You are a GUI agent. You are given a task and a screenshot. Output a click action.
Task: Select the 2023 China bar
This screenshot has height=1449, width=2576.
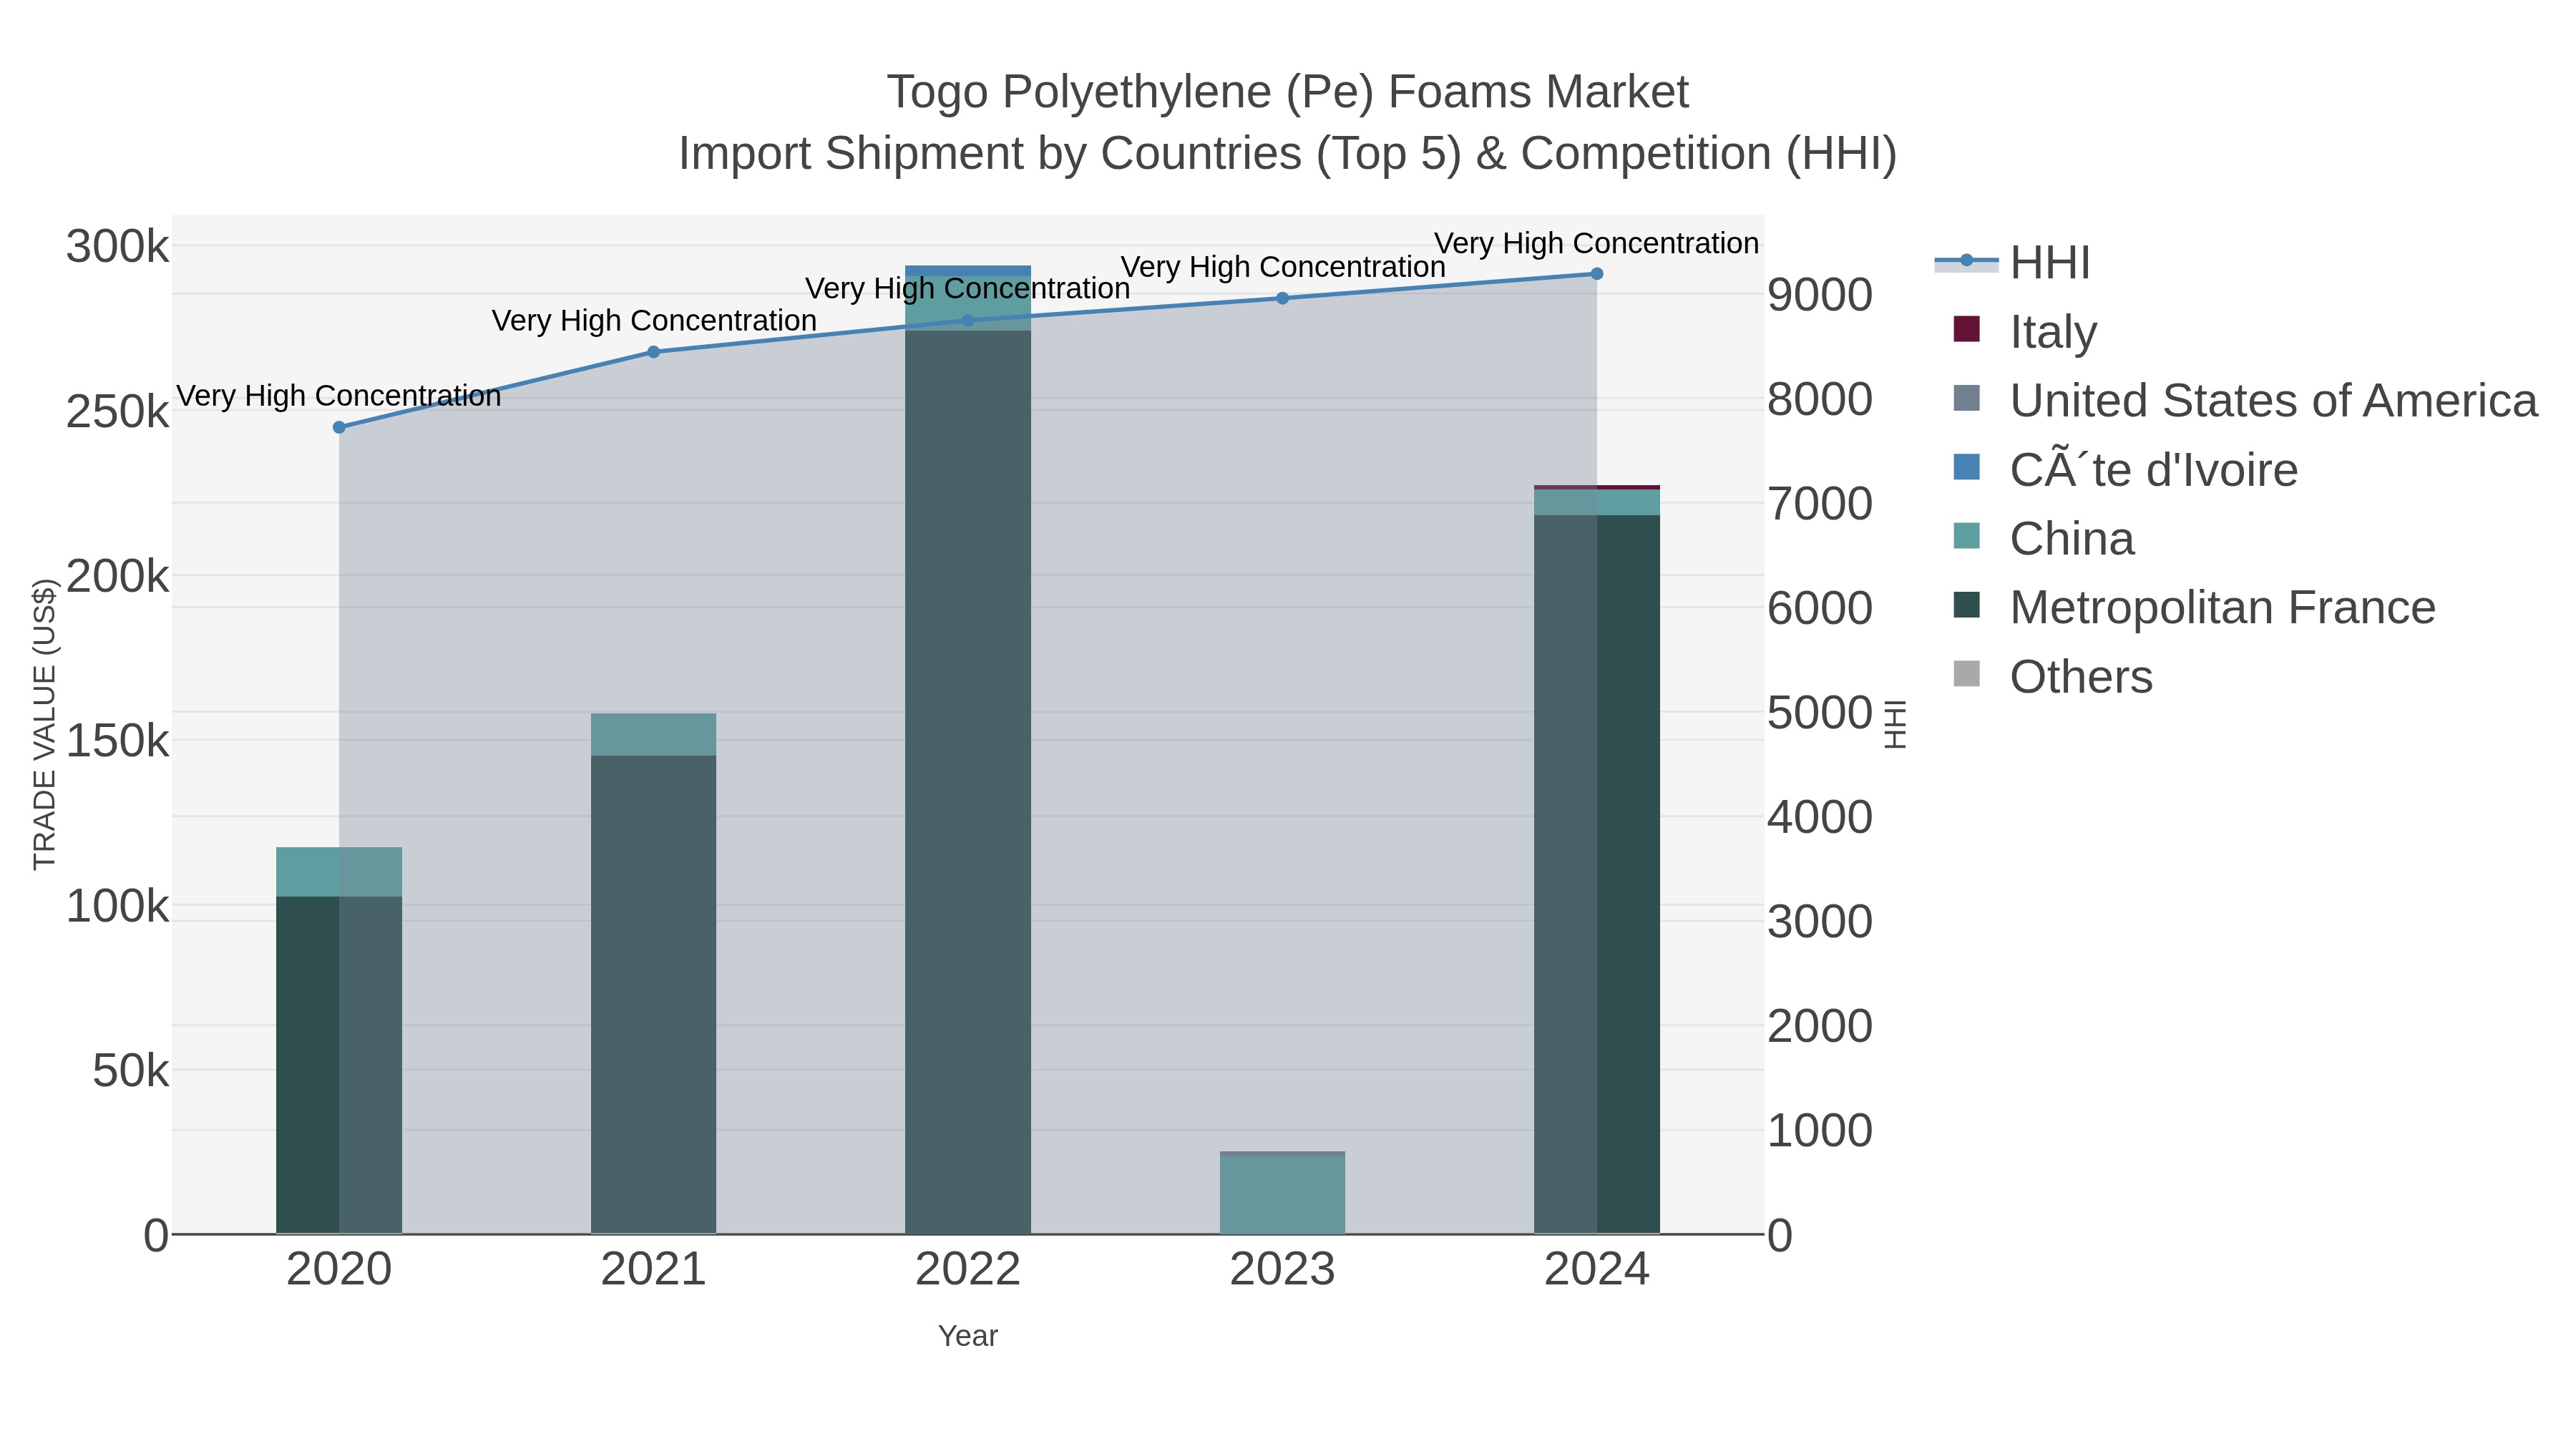tap(1283, 1195)
